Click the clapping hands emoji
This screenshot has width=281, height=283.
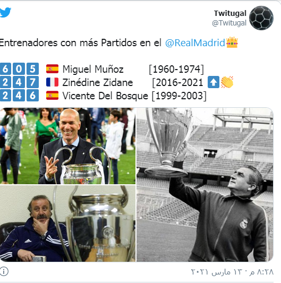point(227,82)
